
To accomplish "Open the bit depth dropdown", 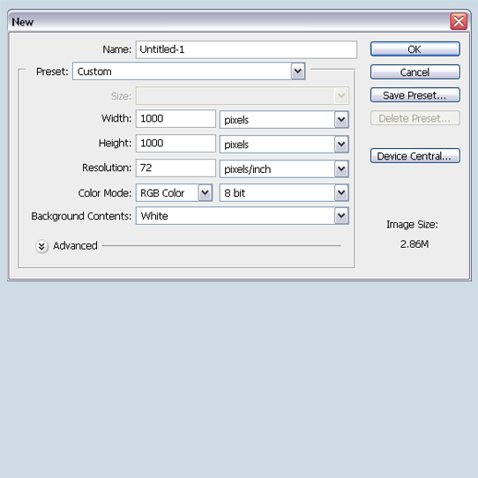I will [x=284, y=192].
